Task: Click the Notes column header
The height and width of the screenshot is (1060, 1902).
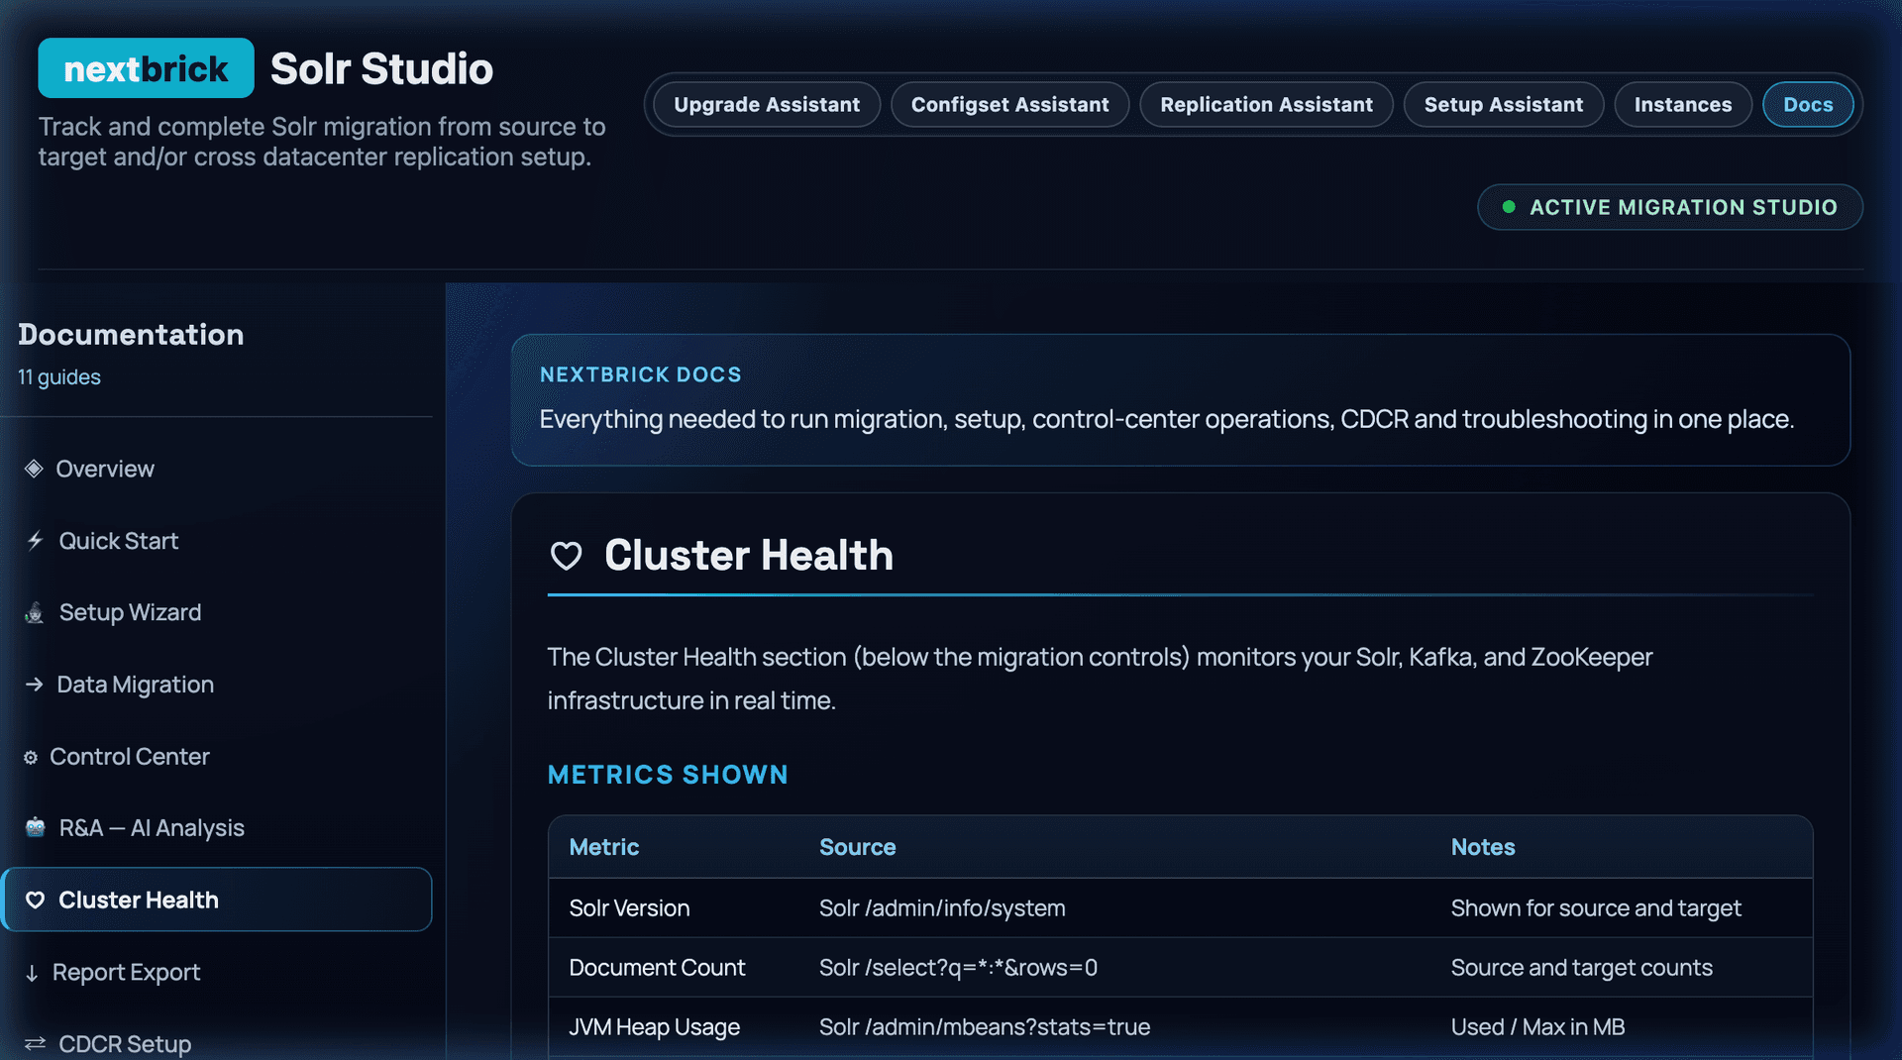Action: pyautogui.click(x=1483, y=847)
